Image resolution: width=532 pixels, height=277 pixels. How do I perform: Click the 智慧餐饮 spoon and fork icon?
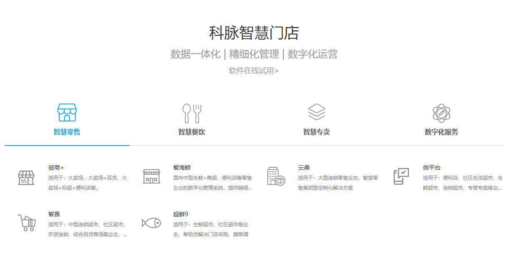[x=192, y=113]
